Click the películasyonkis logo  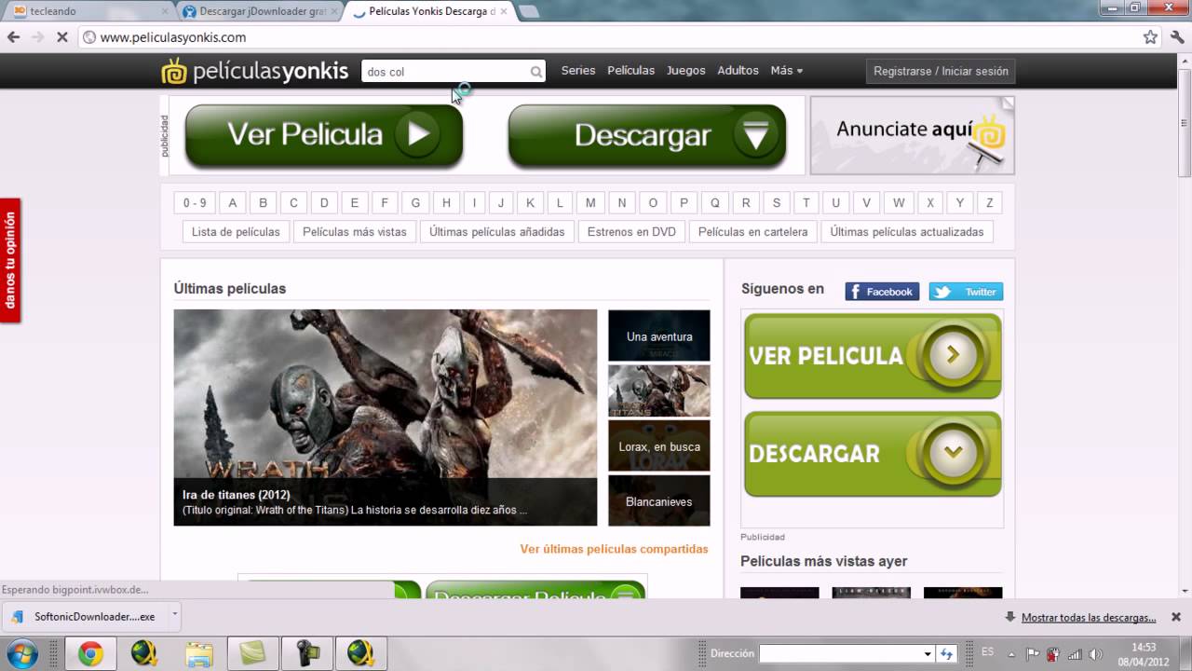point(255,71)
